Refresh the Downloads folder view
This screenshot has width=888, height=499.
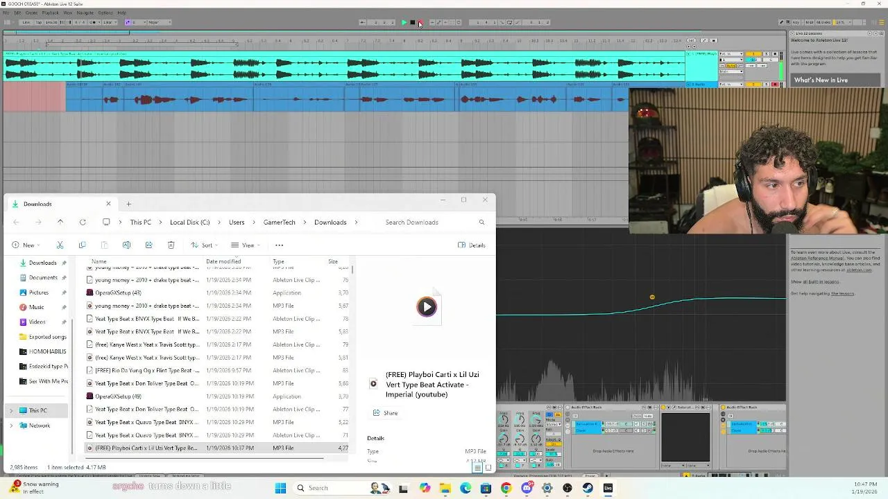[83, 222]
